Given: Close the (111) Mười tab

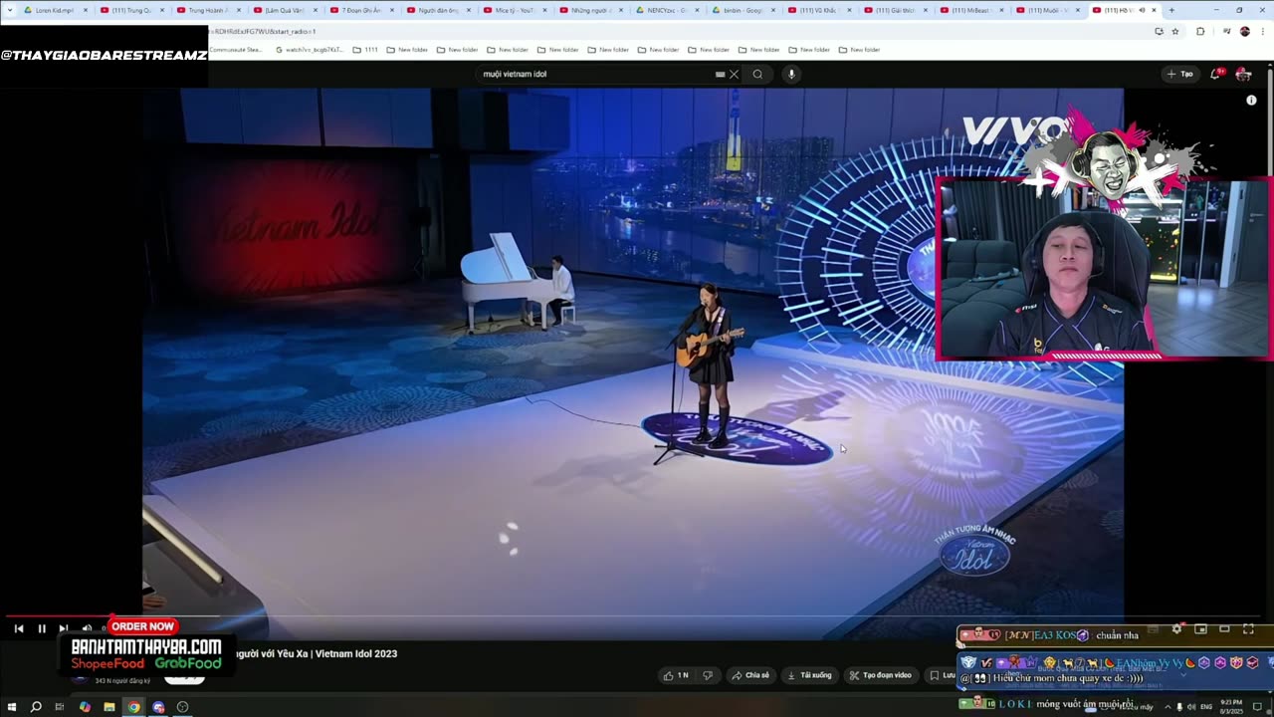Looking at the screenshot, I should (x=1077, y=10).
